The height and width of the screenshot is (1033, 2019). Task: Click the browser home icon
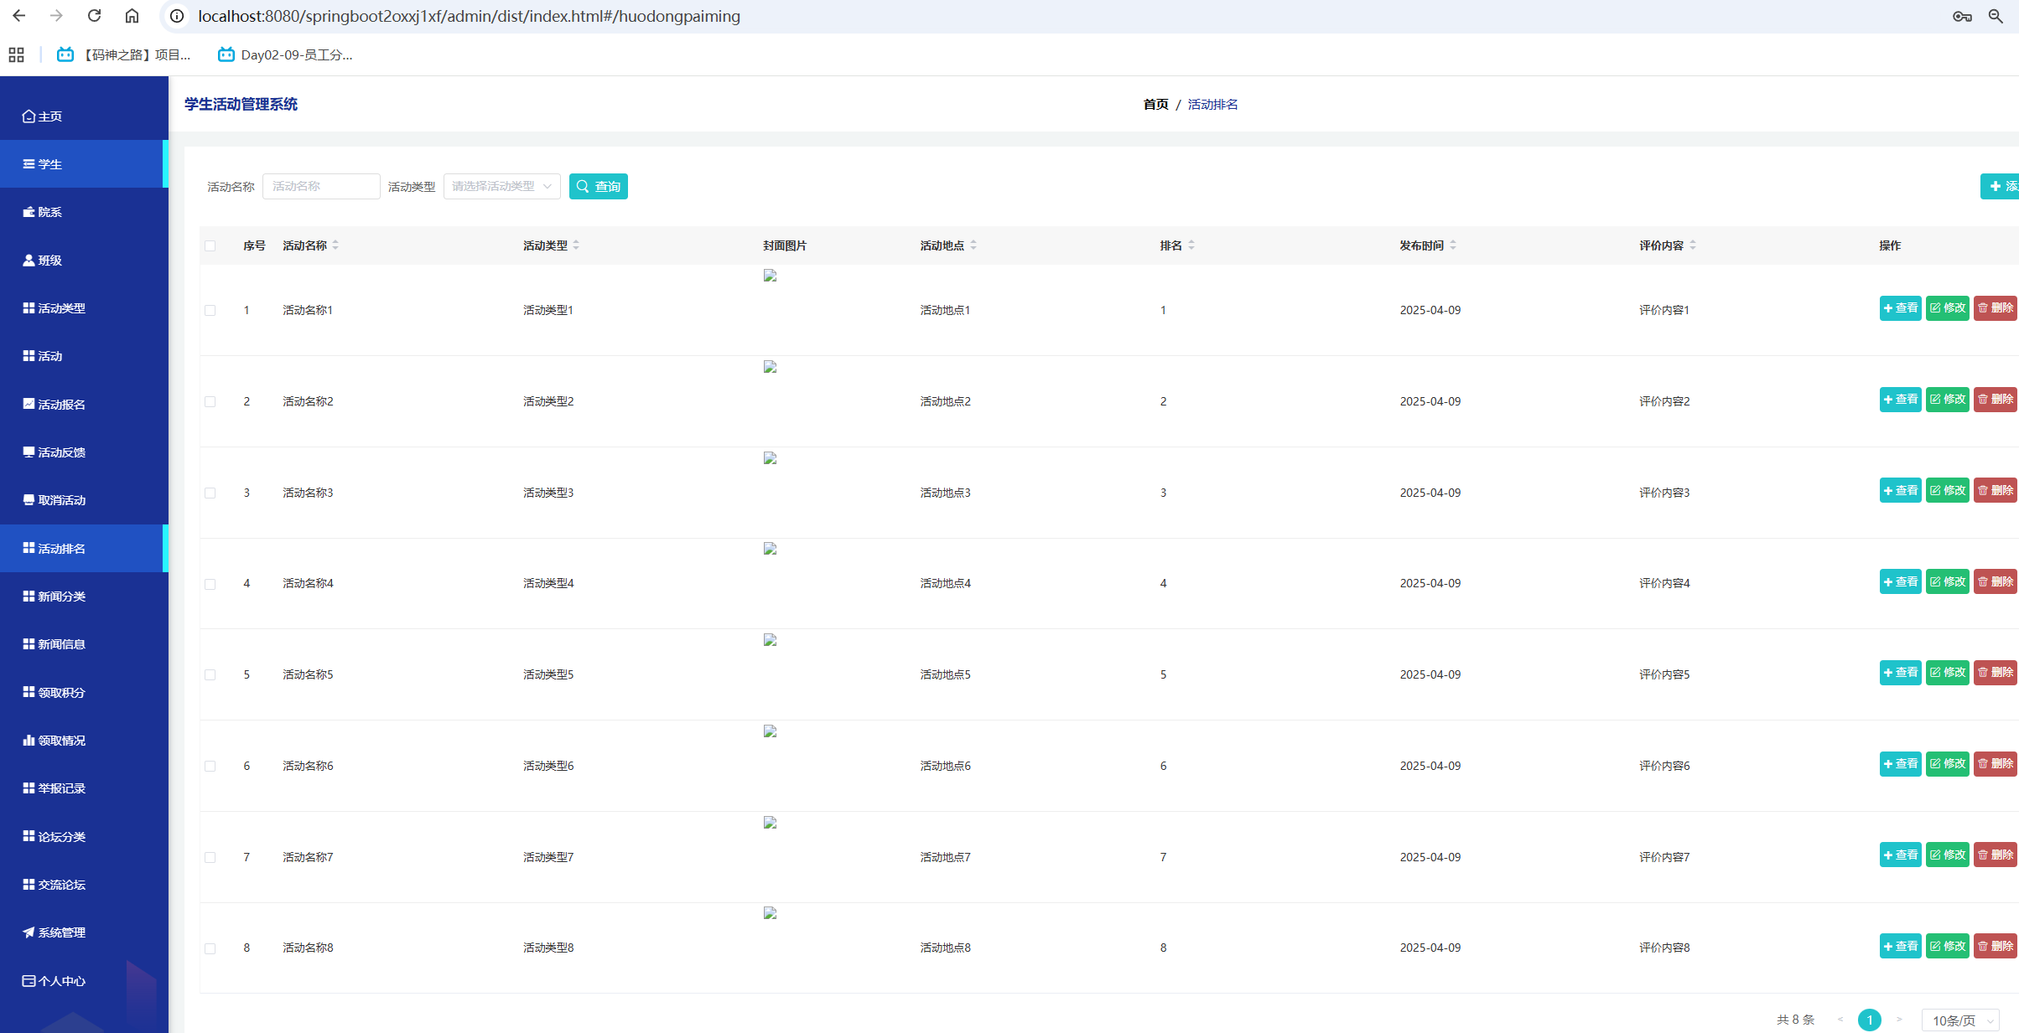pyautogui.click(x=132, y=16)
